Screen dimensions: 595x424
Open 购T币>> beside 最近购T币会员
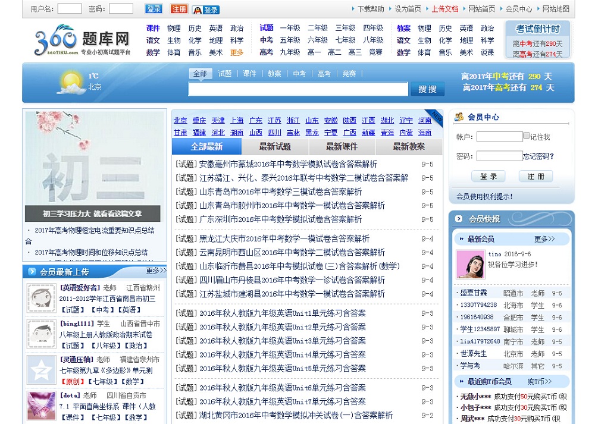(539, 381)
